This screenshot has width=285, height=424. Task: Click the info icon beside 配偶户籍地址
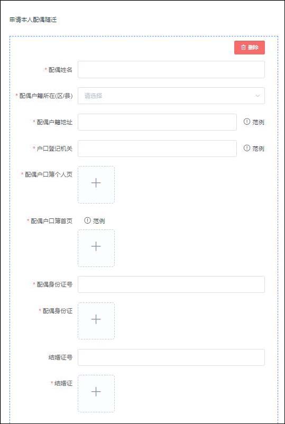click(246, 122)
